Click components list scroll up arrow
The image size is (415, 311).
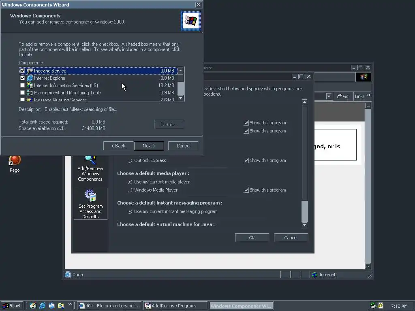pos(181,70)
